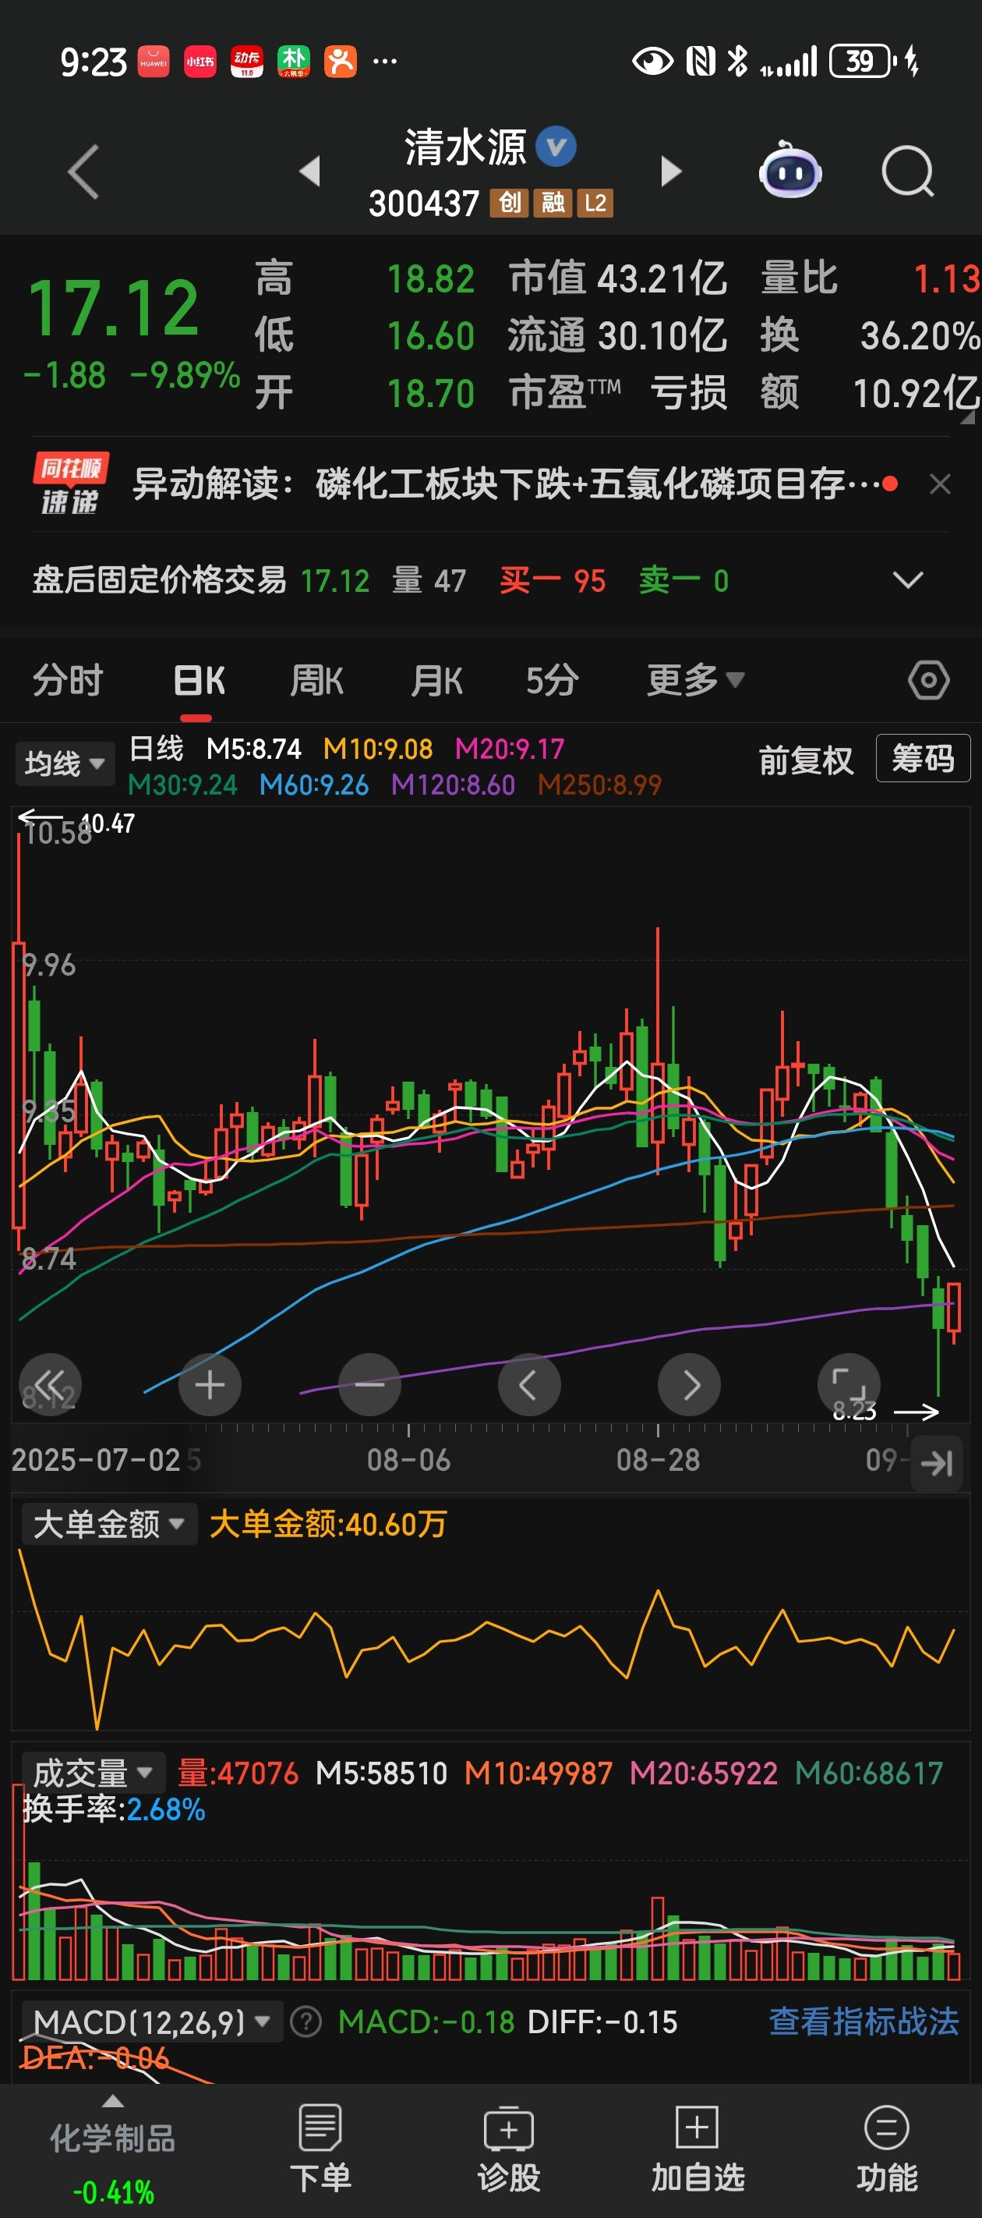Viewport: 982px width, 2218px height.
Task: Open chart settings hexagon icon
Action: [x=929, y=680]
